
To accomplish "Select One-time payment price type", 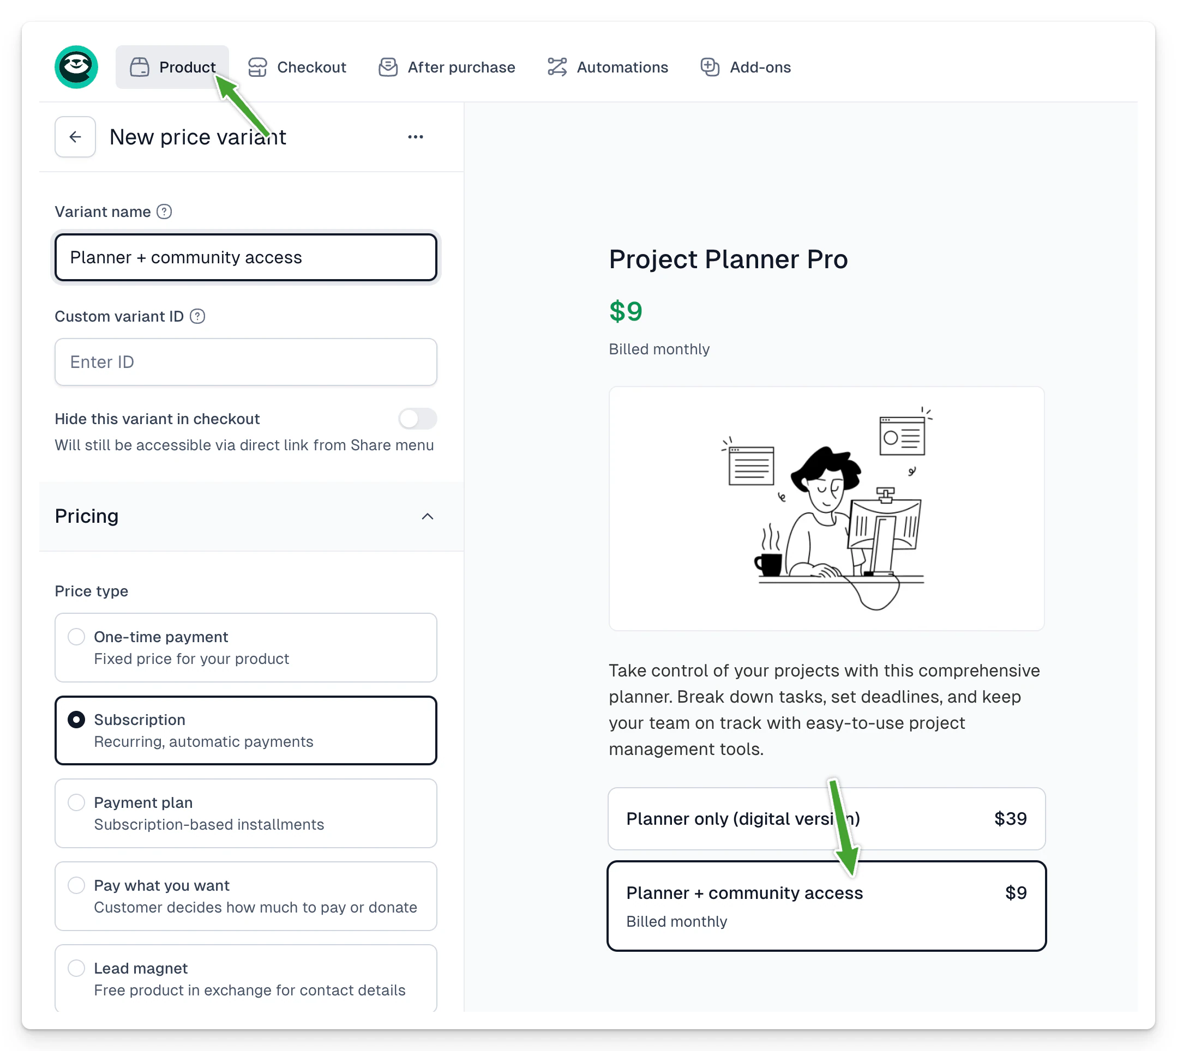I will pos(245,648).
